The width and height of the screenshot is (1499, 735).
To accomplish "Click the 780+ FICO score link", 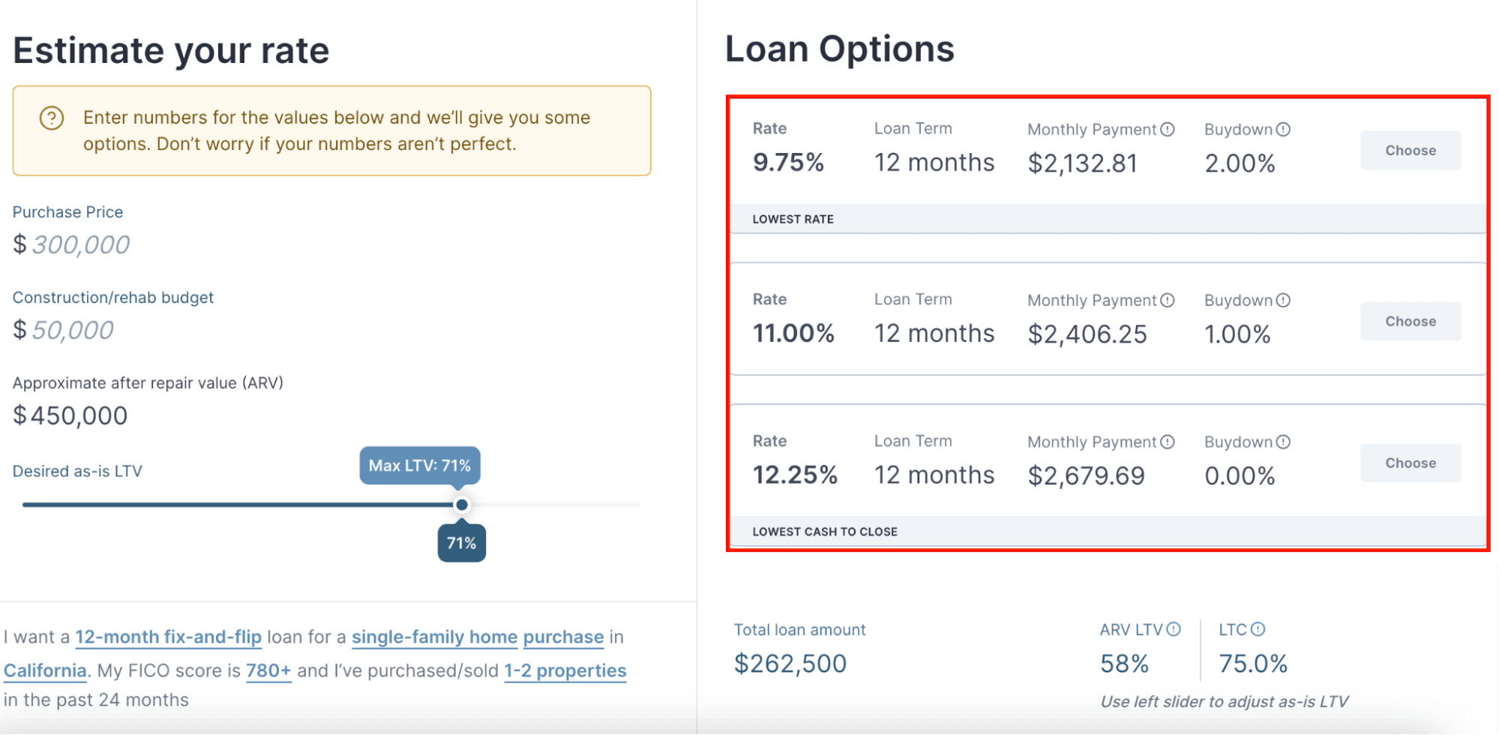I will (x=268, y=670).
